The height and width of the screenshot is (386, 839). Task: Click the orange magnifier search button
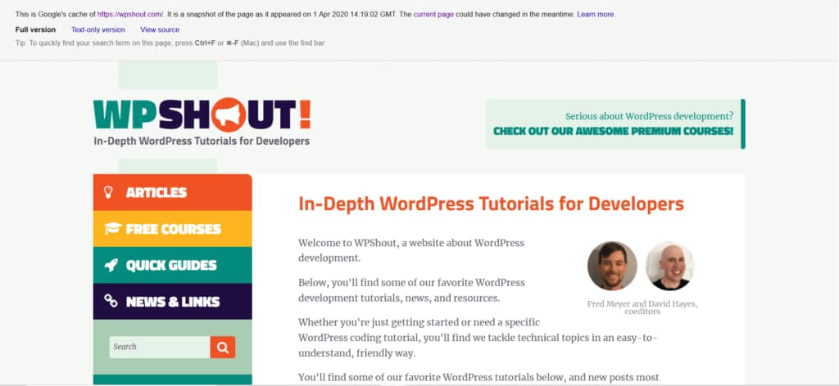tap(223, 347)
